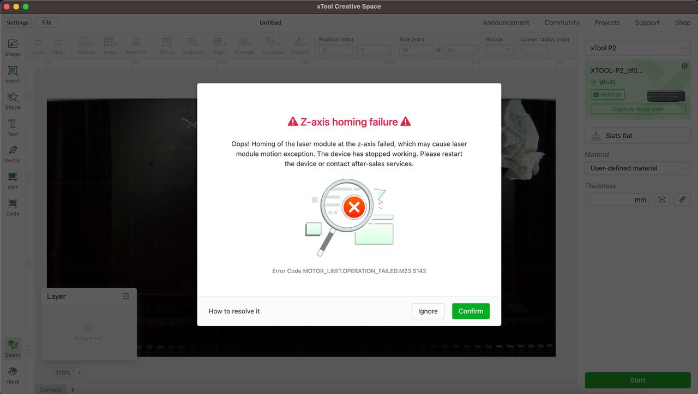Open the Slats flat mode dropdown

click(x=637, y=136)
